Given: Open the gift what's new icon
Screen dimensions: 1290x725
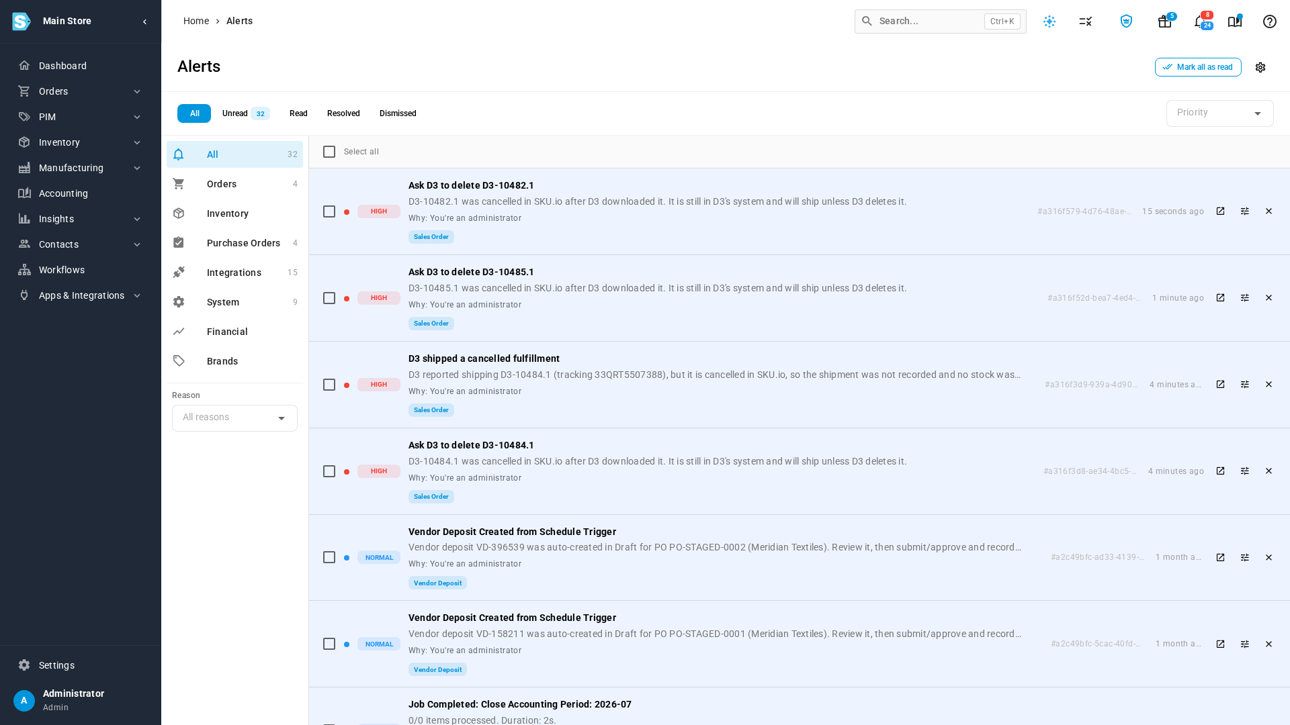Looking at the screenshot, I should point(1164,21).
